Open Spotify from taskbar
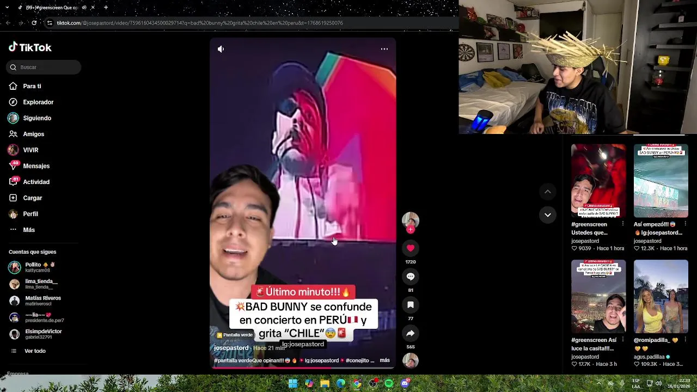The height and width of the screenshot is (392, 697). (389, 383)
